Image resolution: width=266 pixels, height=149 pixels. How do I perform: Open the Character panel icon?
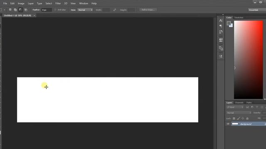pyautogui.click(x=221, y=21)
